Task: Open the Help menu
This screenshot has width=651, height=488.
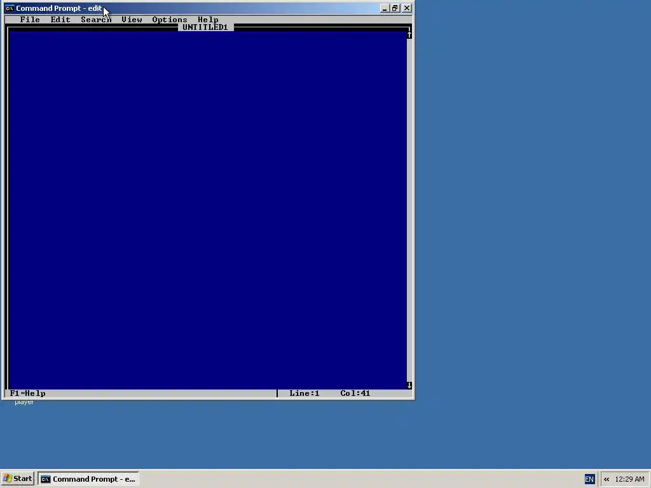Action: click(x=208, y=20)
